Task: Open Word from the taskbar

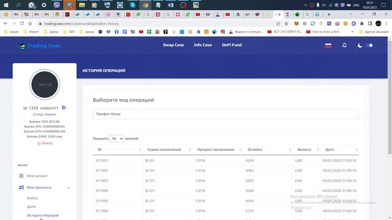Action: 170,5
